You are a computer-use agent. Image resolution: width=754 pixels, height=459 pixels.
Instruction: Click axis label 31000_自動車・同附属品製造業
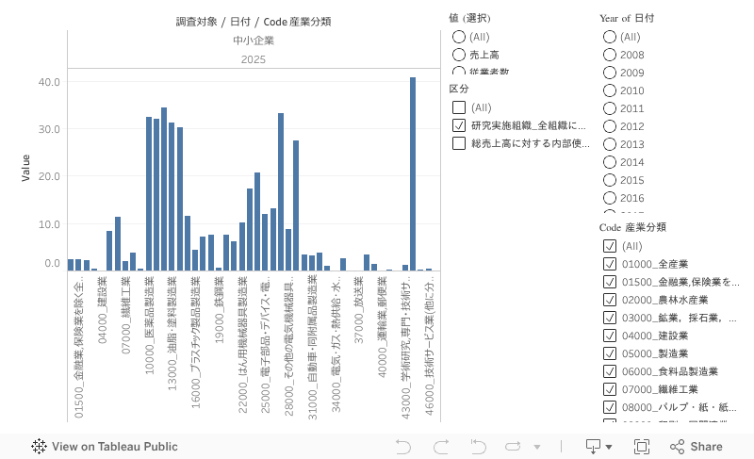click(312, 348)
